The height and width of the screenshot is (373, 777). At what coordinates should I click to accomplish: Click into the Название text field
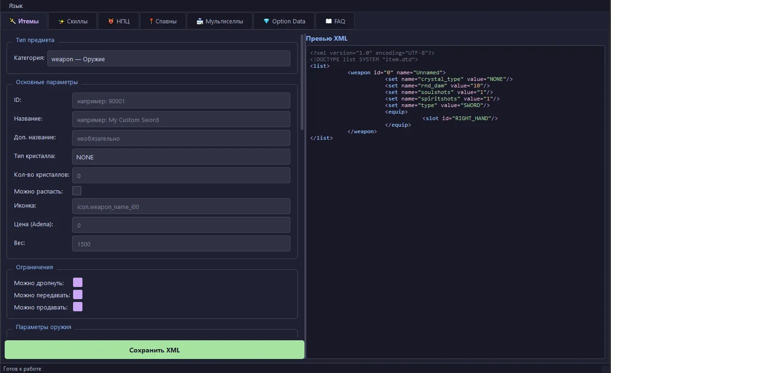(x=181, y=119)
